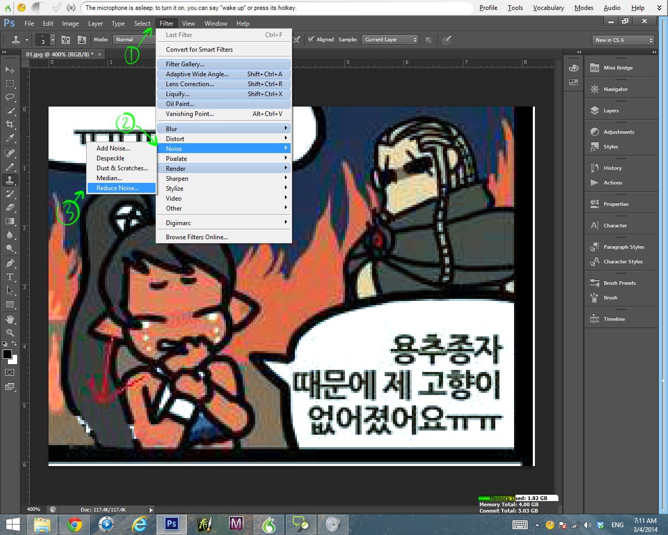Open the tool preset picker arrow

27,40
